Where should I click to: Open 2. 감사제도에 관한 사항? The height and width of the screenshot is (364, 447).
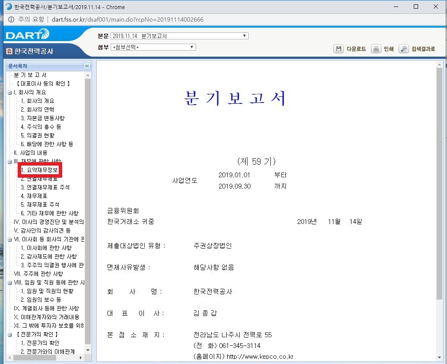[49, 256]
